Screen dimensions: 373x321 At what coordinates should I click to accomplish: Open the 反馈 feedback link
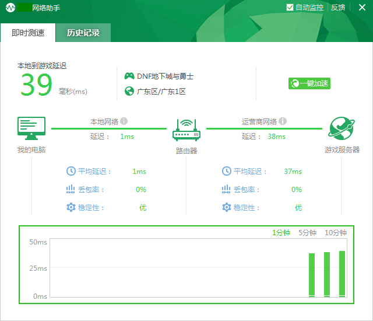(x=338, y=8)
